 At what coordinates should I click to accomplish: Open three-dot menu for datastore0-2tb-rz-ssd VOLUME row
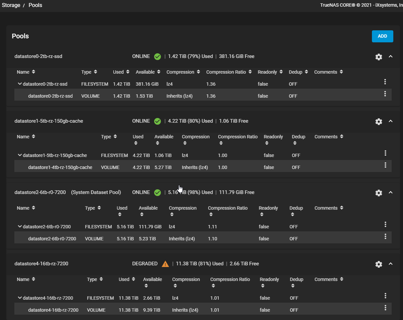coord(385,94)
